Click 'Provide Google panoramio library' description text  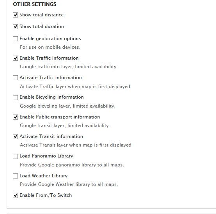click(x=72, y=165)
